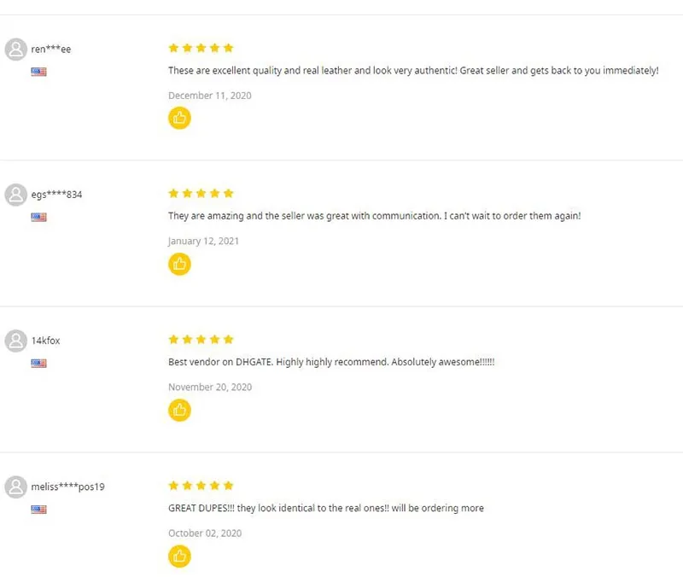Open ren***ee's profile avatar
Screen dimensions: 683x583
click(x=16, y=50)
